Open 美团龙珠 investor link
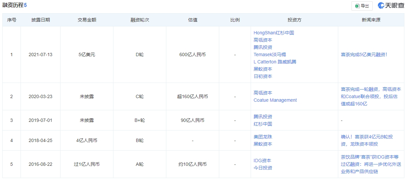The image size is (407, 180). (263, 137)
